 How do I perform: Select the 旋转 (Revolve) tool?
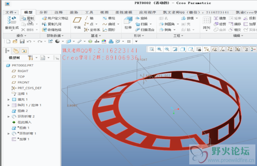(141, 18)
